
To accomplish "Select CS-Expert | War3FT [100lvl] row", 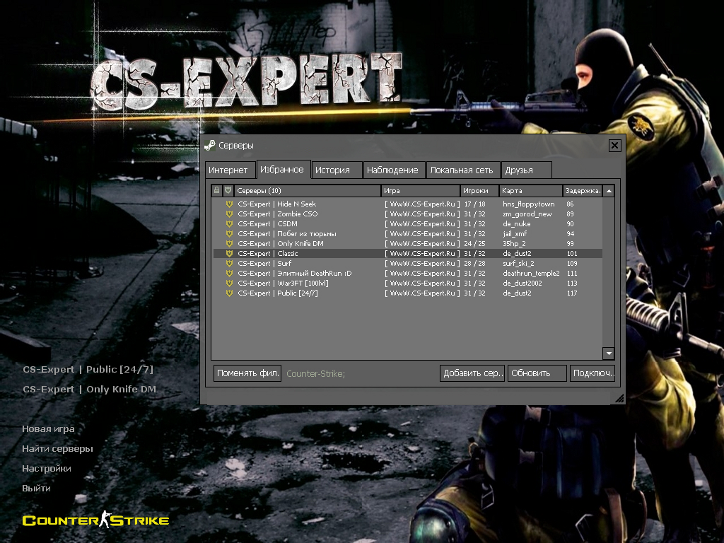I will (x=408, y=284).
